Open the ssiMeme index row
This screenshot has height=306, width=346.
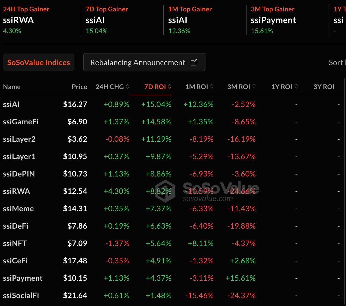(x=173, y=209)
